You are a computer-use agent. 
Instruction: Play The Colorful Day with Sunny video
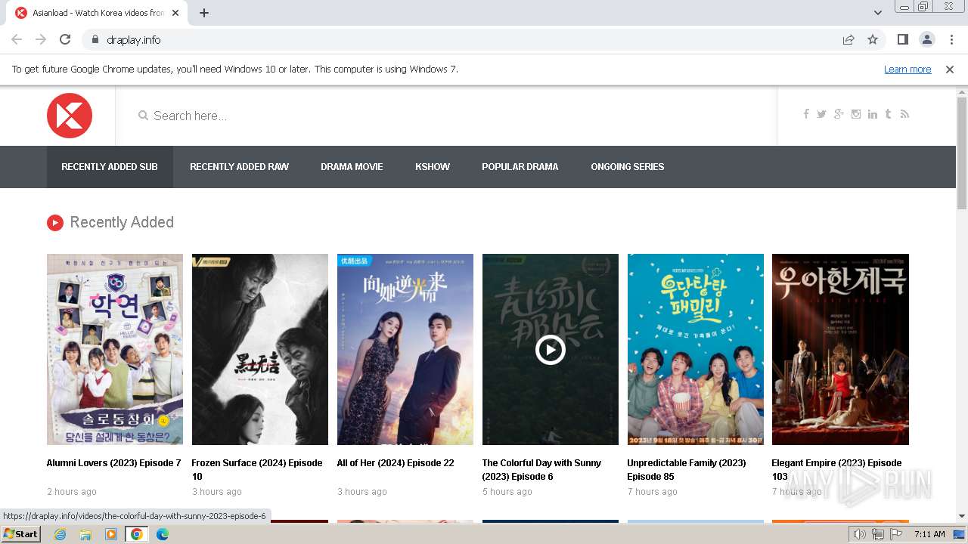[551, 350]
